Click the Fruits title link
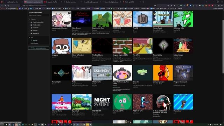This screenshot has height=126, width=224. point(74,82)
